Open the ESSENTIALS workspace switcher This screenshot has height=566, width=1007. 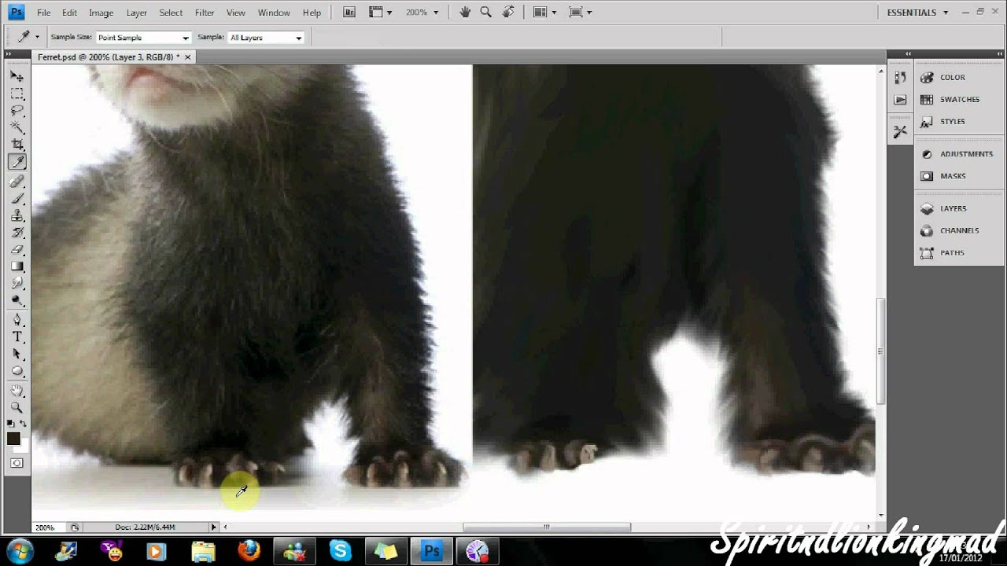coord(917,13)
